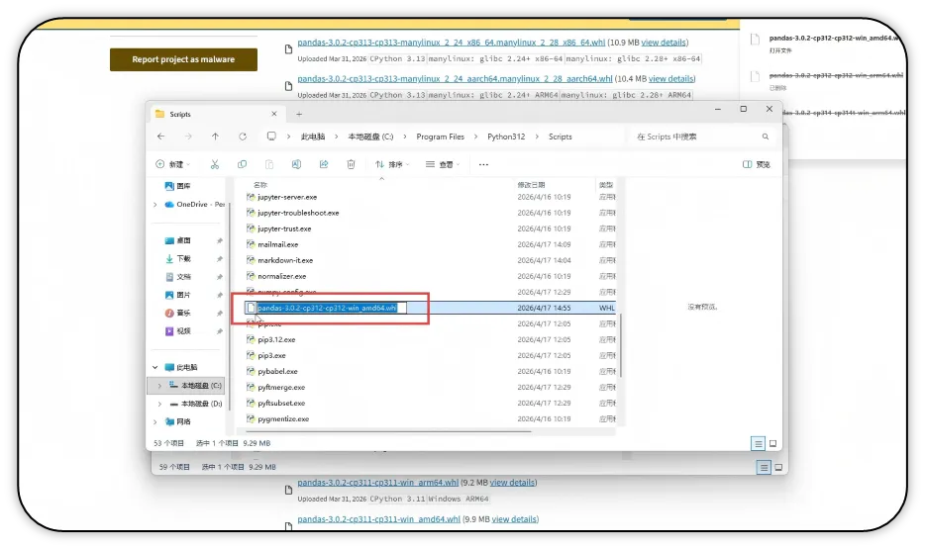Image resolution: width=925 pixels, height=549 pixels.
Task: Open 桌面 Desktop in sidebar
Action: (x=177, y=240)
